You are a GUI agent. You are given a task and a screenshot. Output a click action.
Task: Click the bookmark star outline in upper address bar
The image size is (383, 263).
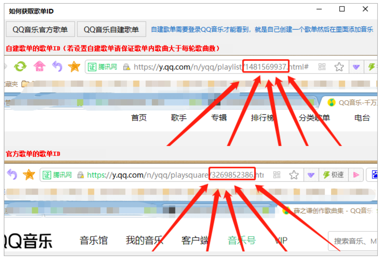pyautogui.click(x=339, y=67)
